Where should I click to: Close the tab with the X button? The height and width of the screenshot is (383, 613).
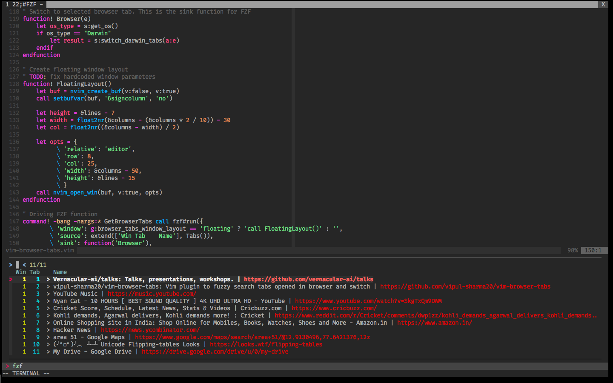point(603,4)
